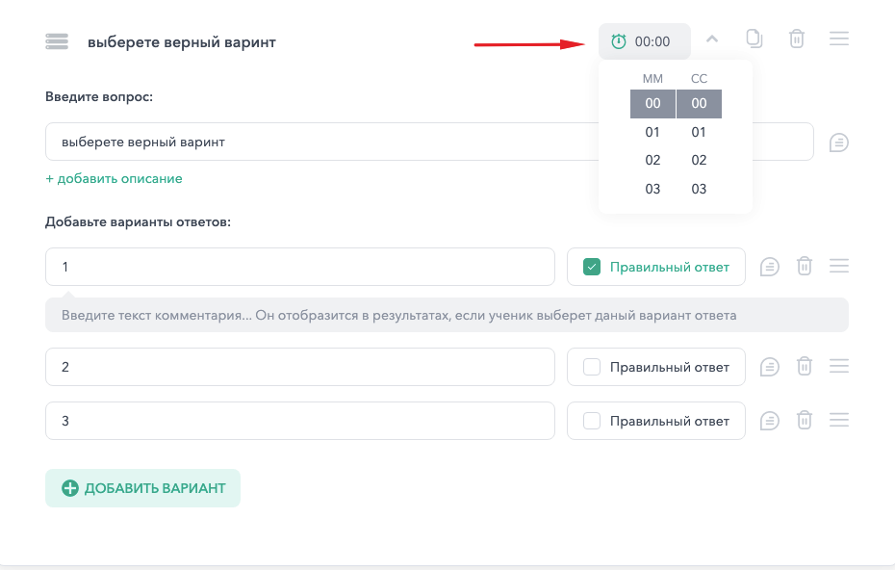The height and width of the screenshot is (570, 895).
Task: Click reorder handle of answer variant 2
Action: 838,366
